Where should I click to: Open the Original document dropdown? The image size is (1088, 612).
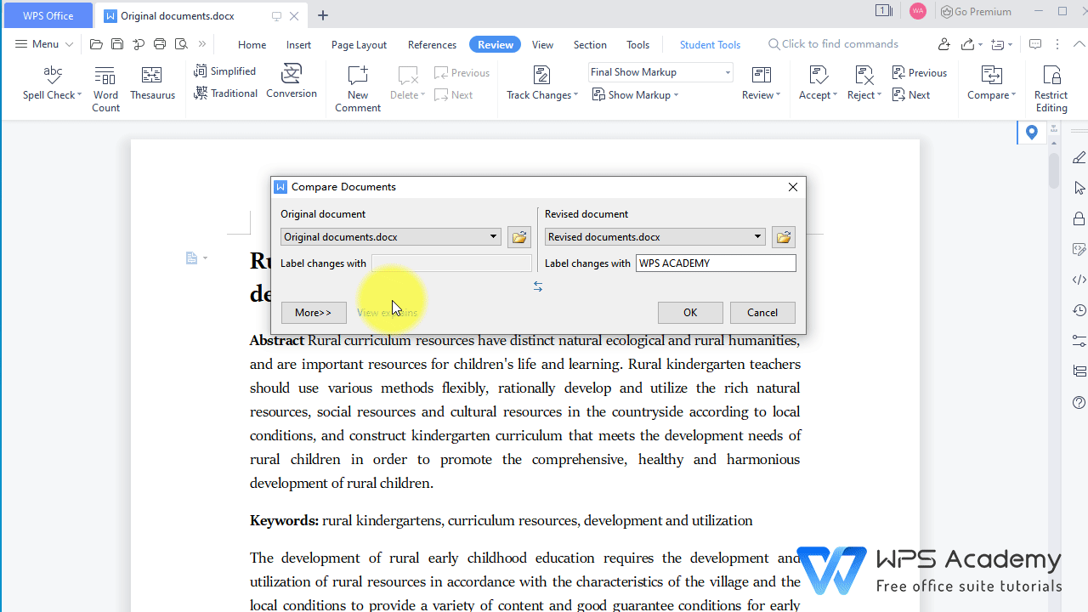coord(492,236)
